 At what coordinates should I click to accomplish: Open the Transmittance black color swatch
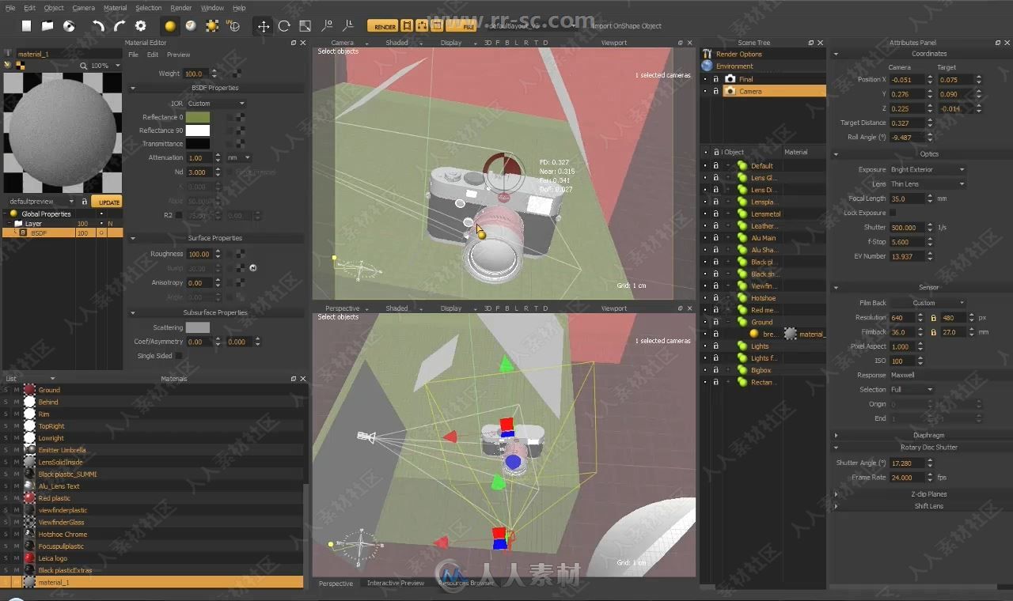tap(198, 144)
